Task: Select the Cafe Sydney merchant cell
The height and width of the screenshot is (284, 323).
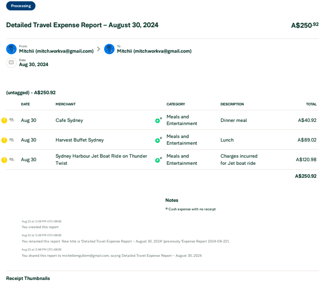Action: 69,120
